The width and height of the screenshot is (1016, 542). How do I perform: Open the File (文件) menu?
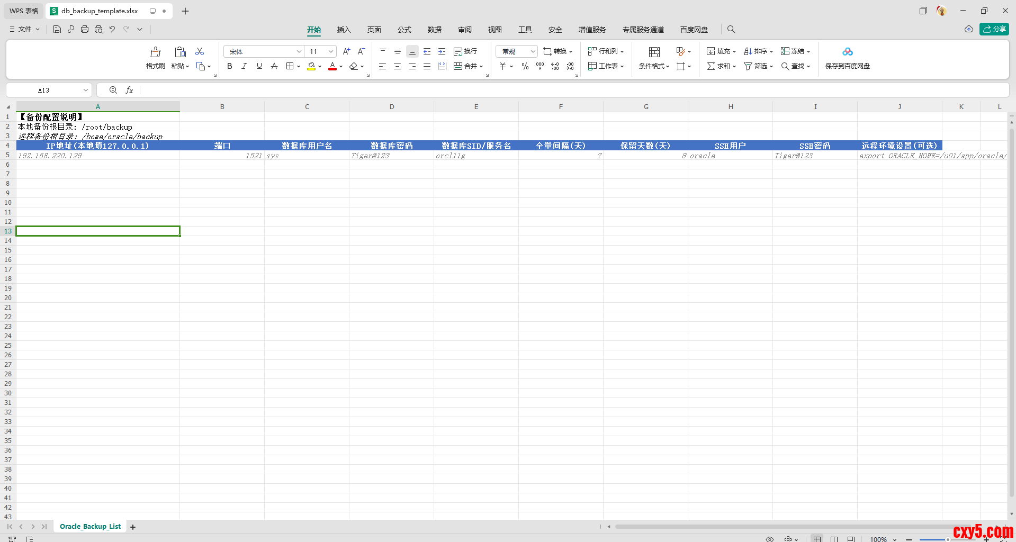click(x=25, y=29)
